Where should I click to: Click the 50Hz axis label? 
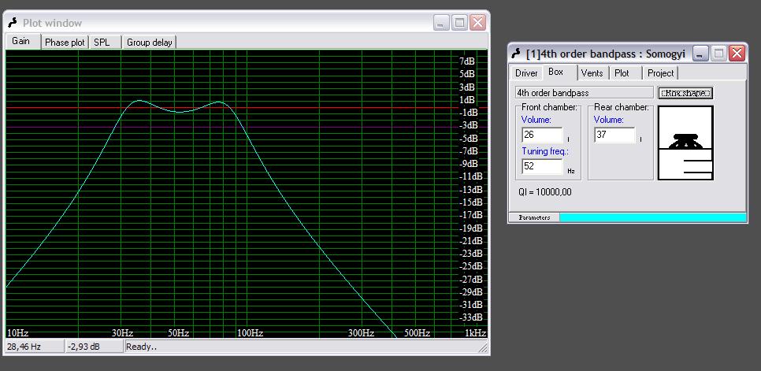tap(178, 333)
